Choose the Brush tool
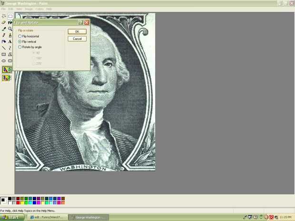The image size is (295, 221). click(x=10, y=35)
